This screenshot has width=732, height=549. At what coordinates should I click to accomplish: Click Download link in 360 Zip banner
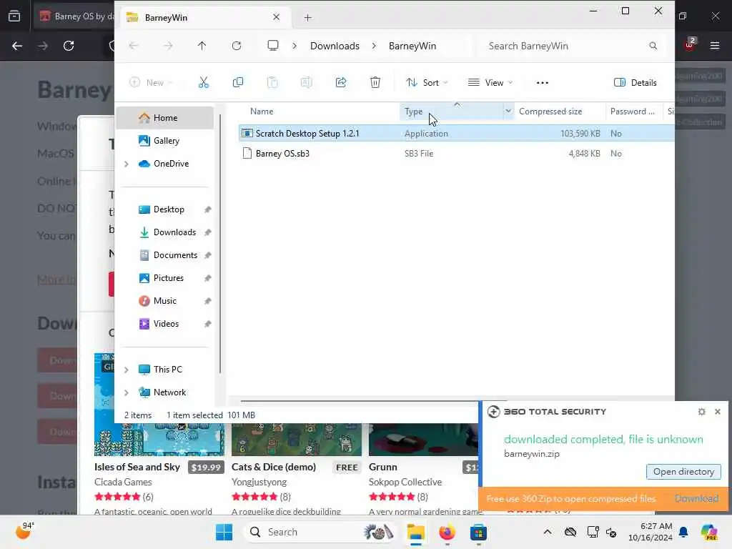(696, 498)
